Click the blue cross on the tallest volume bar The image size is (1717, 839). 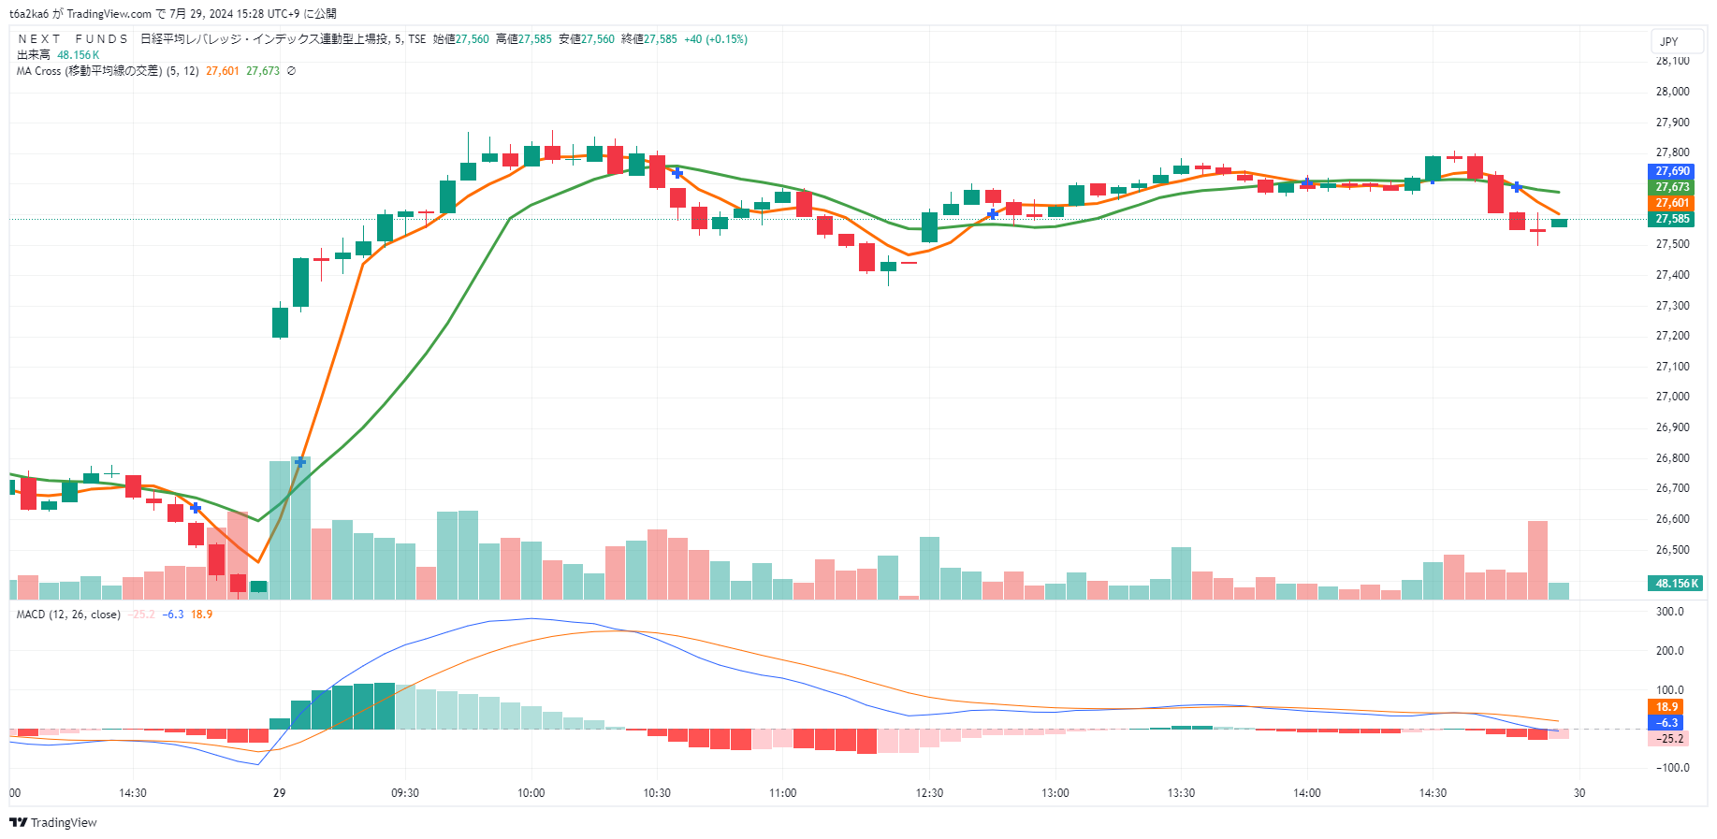tap(299, 461)
